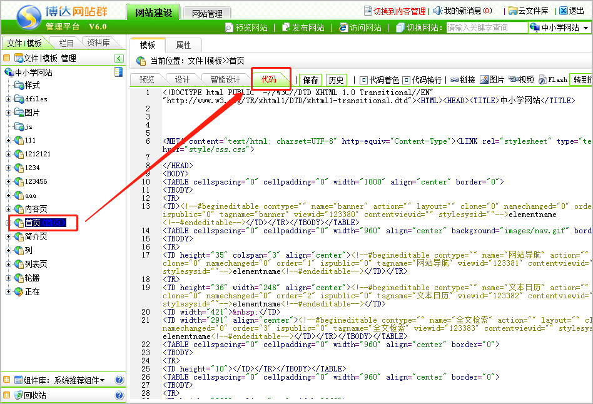
Task: Expand the dfiles folder in the tree
Action: coord(8,99)
